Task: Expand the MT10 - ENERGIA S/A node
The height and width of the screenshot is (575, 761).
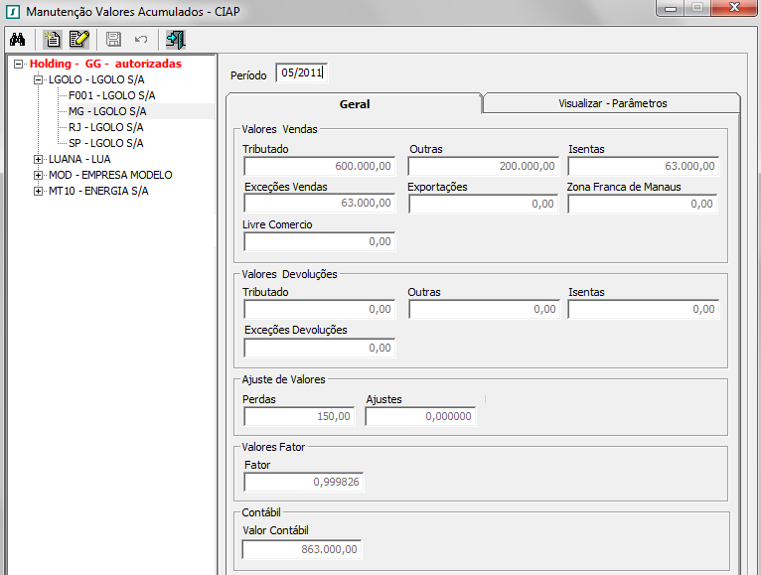Action: coord(39,191)
